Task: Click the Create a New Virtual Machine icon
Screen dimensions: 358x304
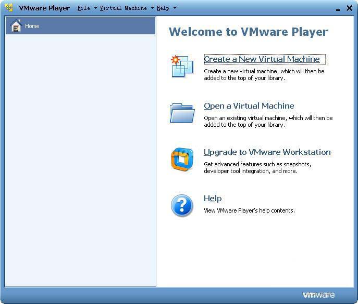Action: coord(182,67)
